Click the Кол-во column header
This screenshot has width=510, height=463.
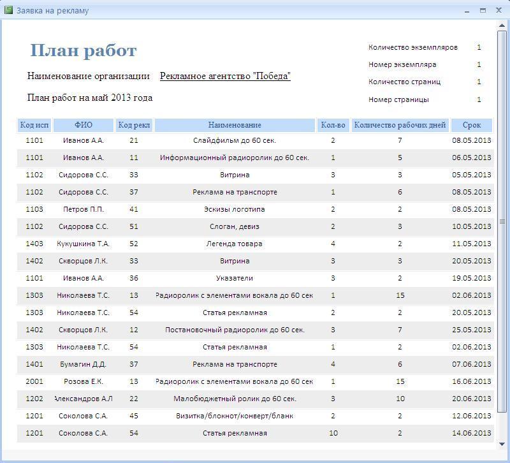click(333, 125)
